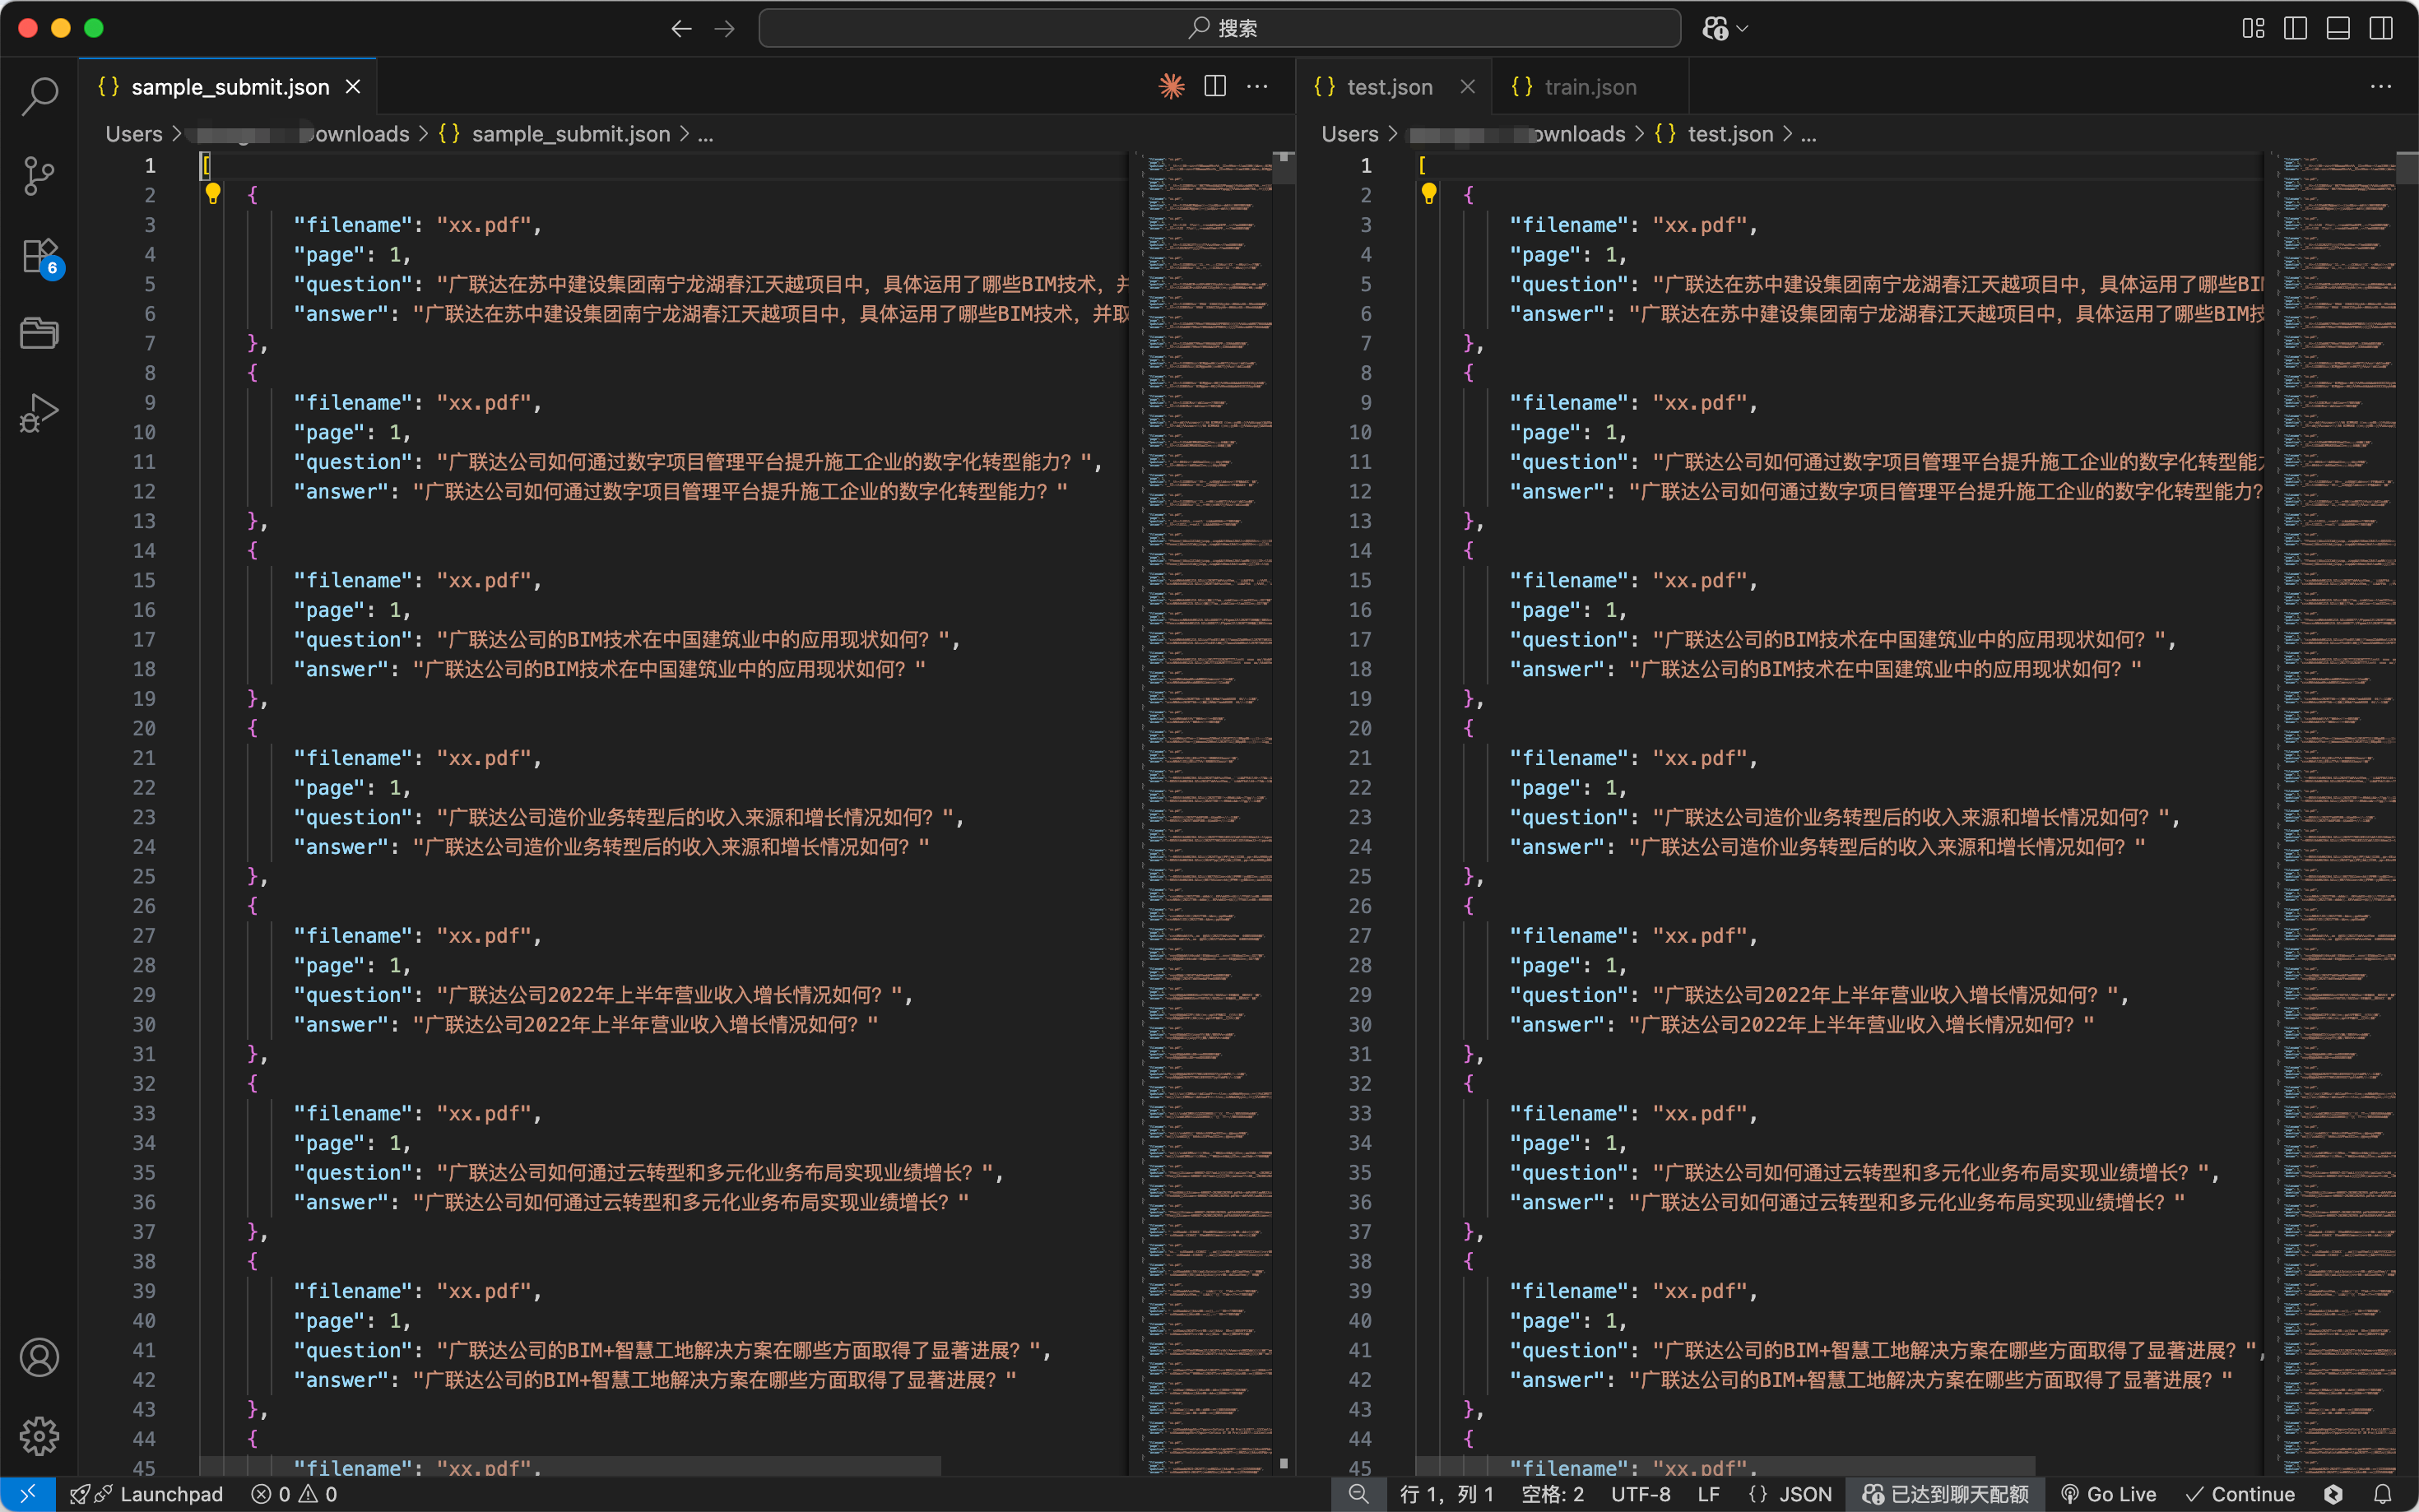Screen dimensions: 2419x1512
Task: Click Continue in status bar
Action: pos(2239,1494)
